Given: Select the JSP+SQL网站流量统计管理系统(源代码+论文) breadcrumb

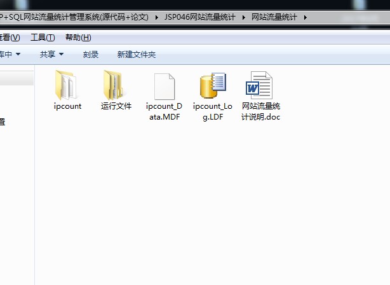Looking at the screenshot, I should [x=74, y=17].
